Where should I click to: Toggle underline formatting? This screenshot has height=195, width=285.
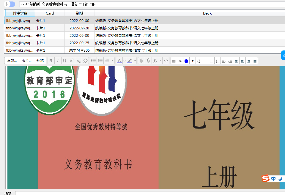point(64,61)
